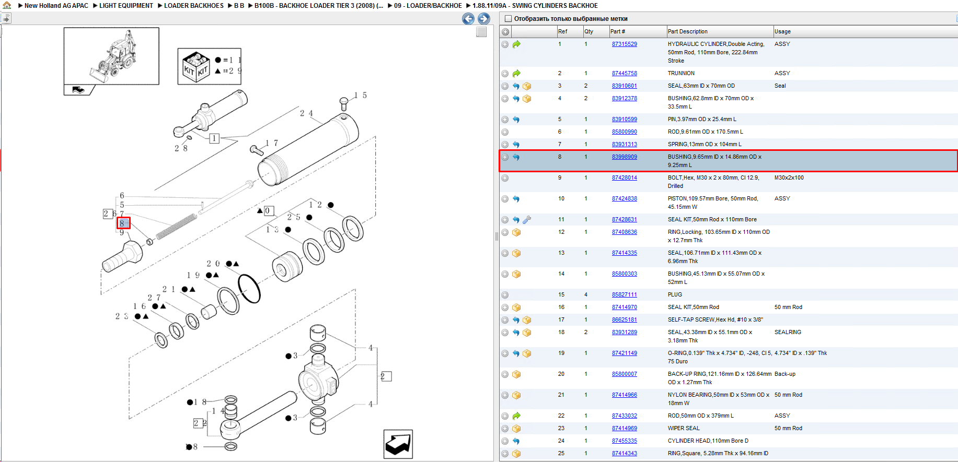Enable the 'Отобразить только выбранные метки' checkbox
Image resolution: width=958 pixels, height=462 pixels.
tap(508, 19)
